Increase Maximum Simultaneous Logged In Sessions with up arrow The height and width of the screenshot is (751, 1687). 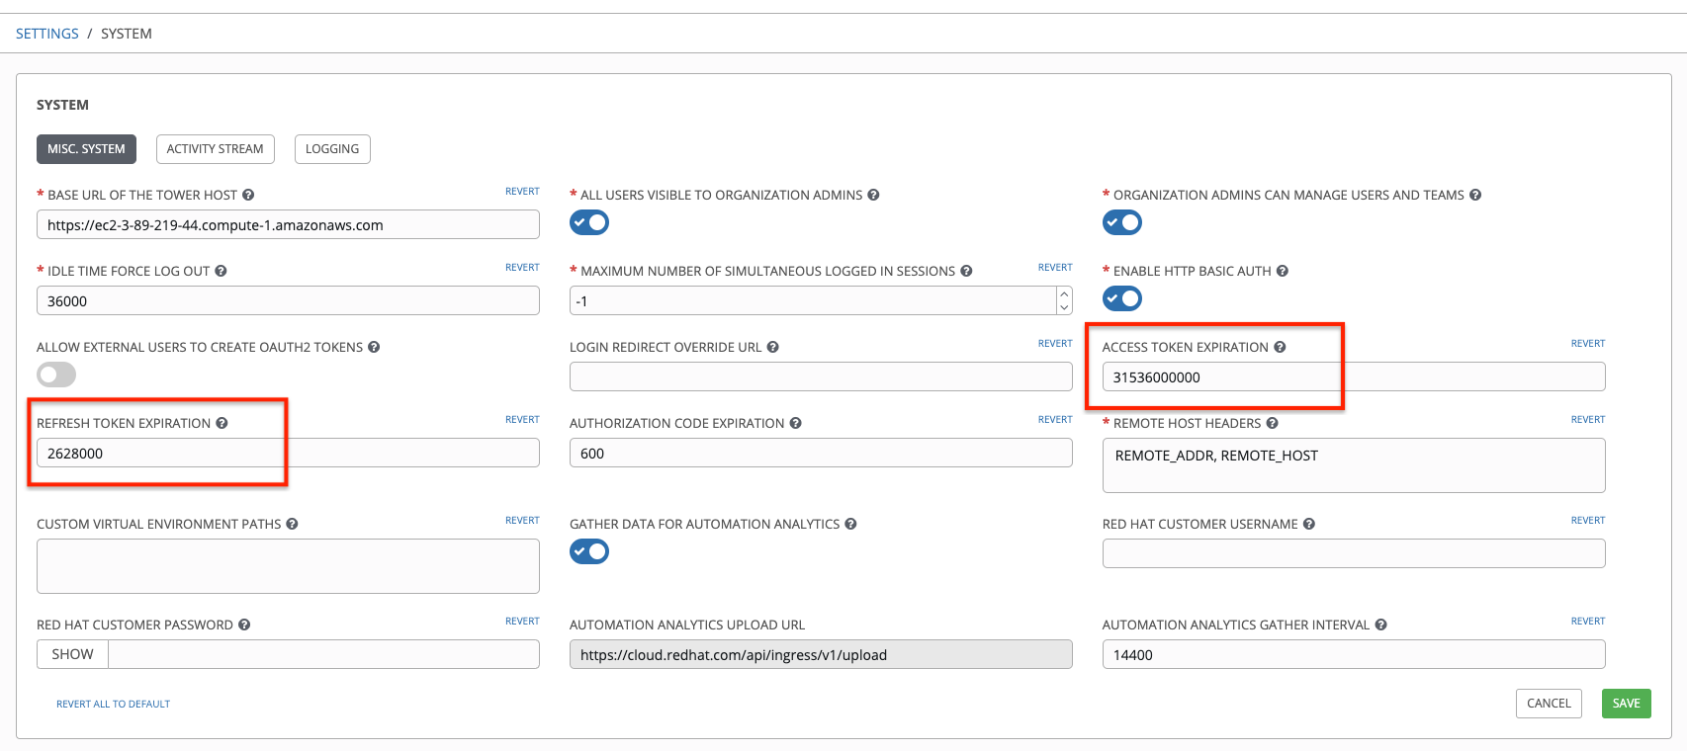(1064, 294)
